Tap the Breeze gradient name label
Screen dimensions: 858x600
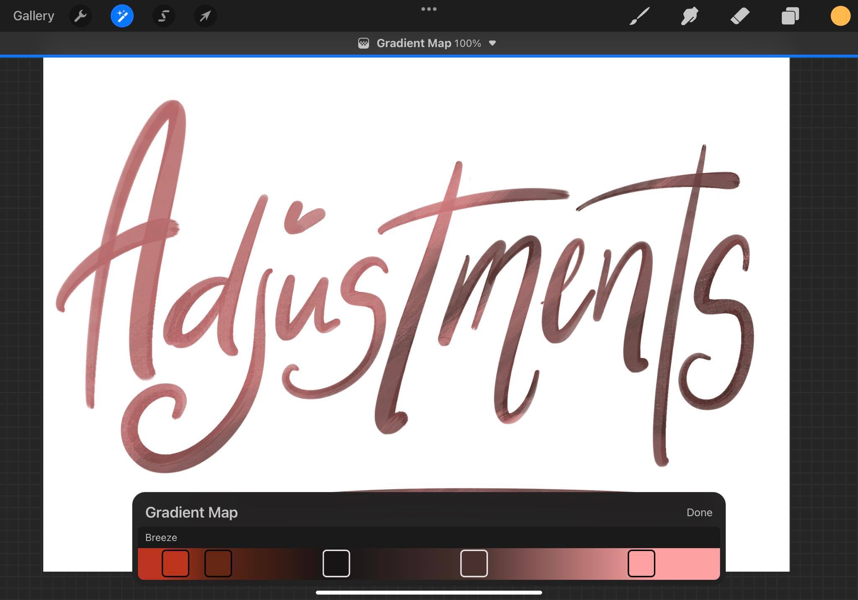[161, 538]
